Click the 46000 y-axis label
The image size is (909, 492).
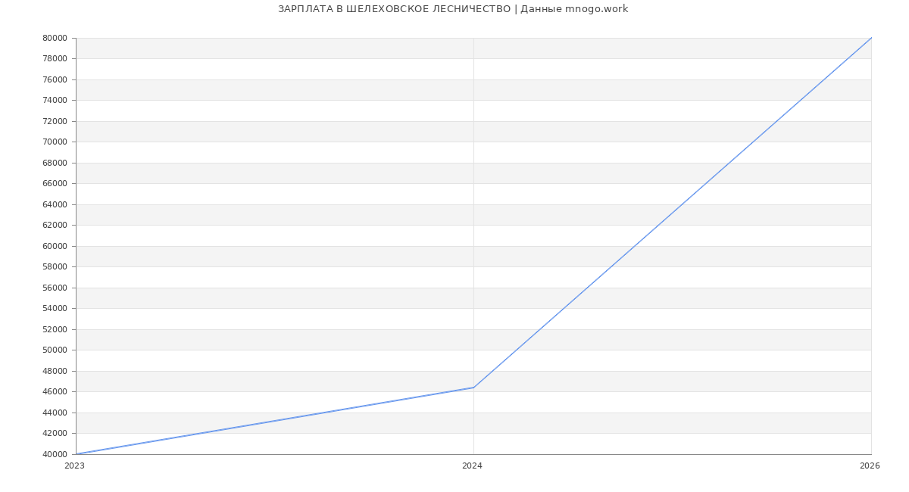click(55, 392)
